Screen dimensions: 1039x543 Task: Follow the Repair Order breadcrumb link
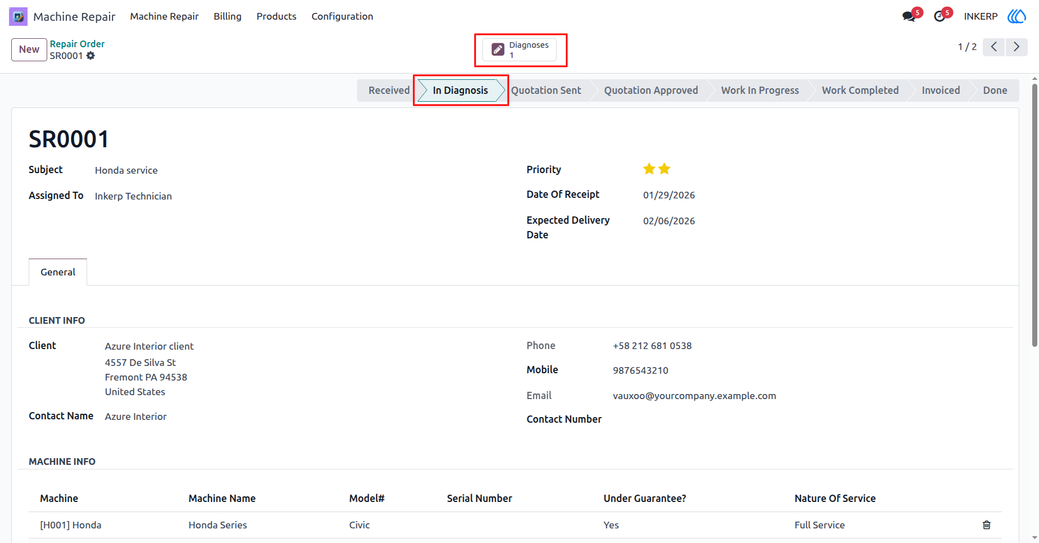(77, 44)
